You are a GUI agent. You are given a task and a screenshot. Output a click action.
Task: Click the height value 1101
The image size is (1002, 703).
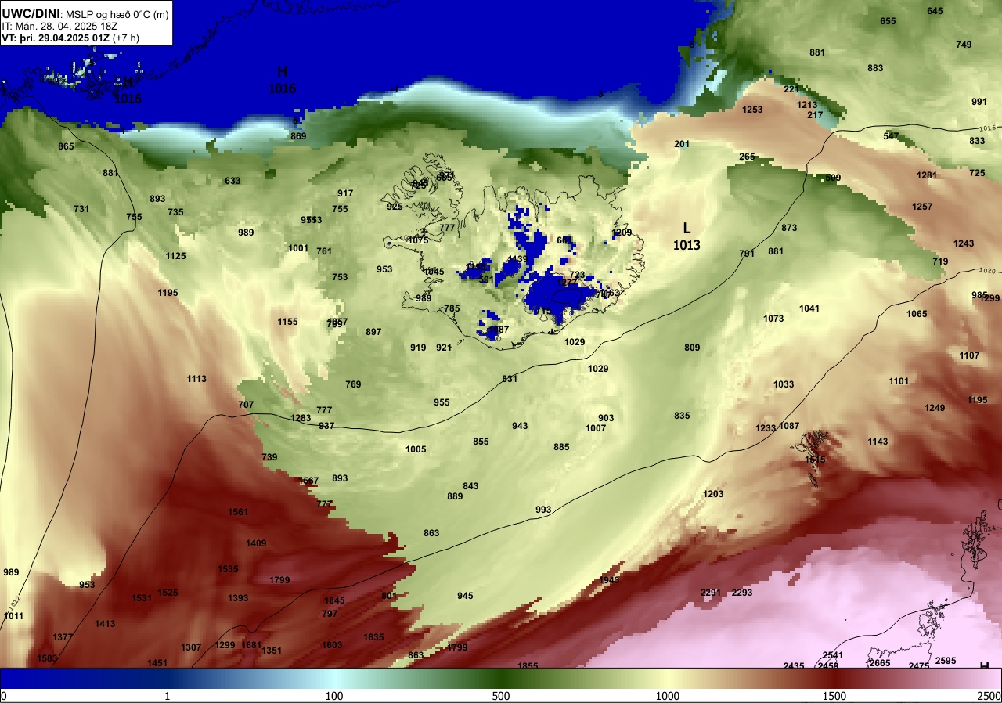coord(899,381)
